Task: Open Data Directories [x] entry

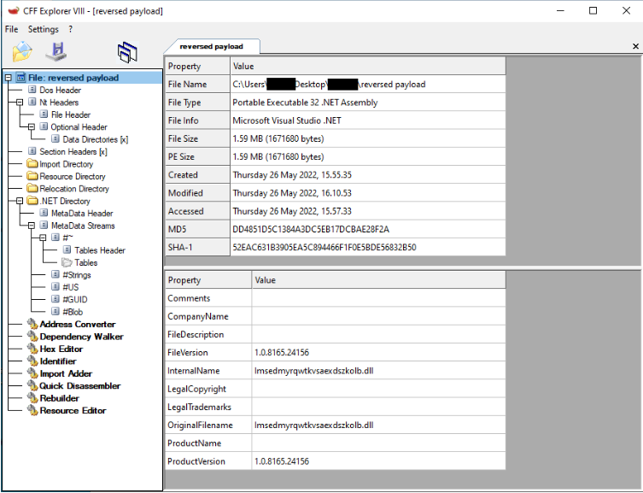Action: click(95, 139)
